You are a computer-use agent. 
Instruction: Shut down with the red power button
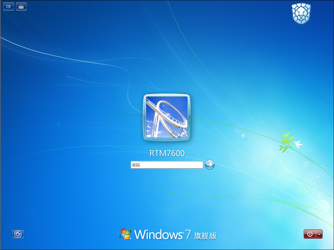(x=310, y=234)
